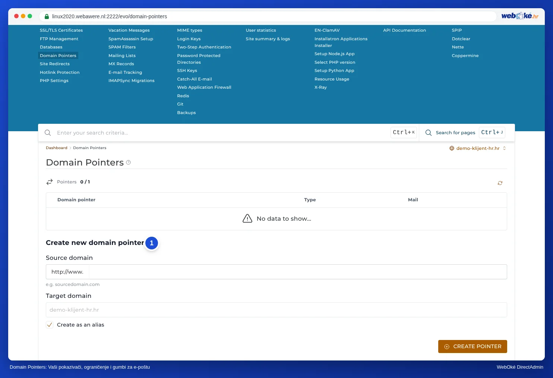
Task: Click the Mail column header
Action: [x=413, y=200]
